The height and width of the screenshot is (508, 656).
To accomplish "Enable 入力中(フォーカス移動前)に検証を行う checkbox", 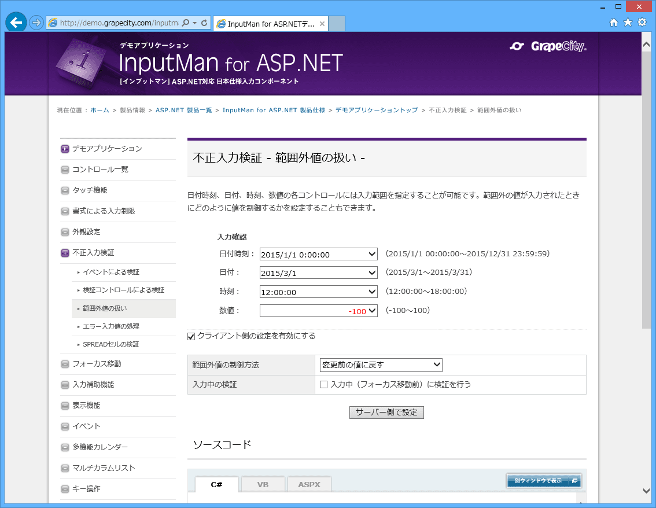I will point(323,385).
